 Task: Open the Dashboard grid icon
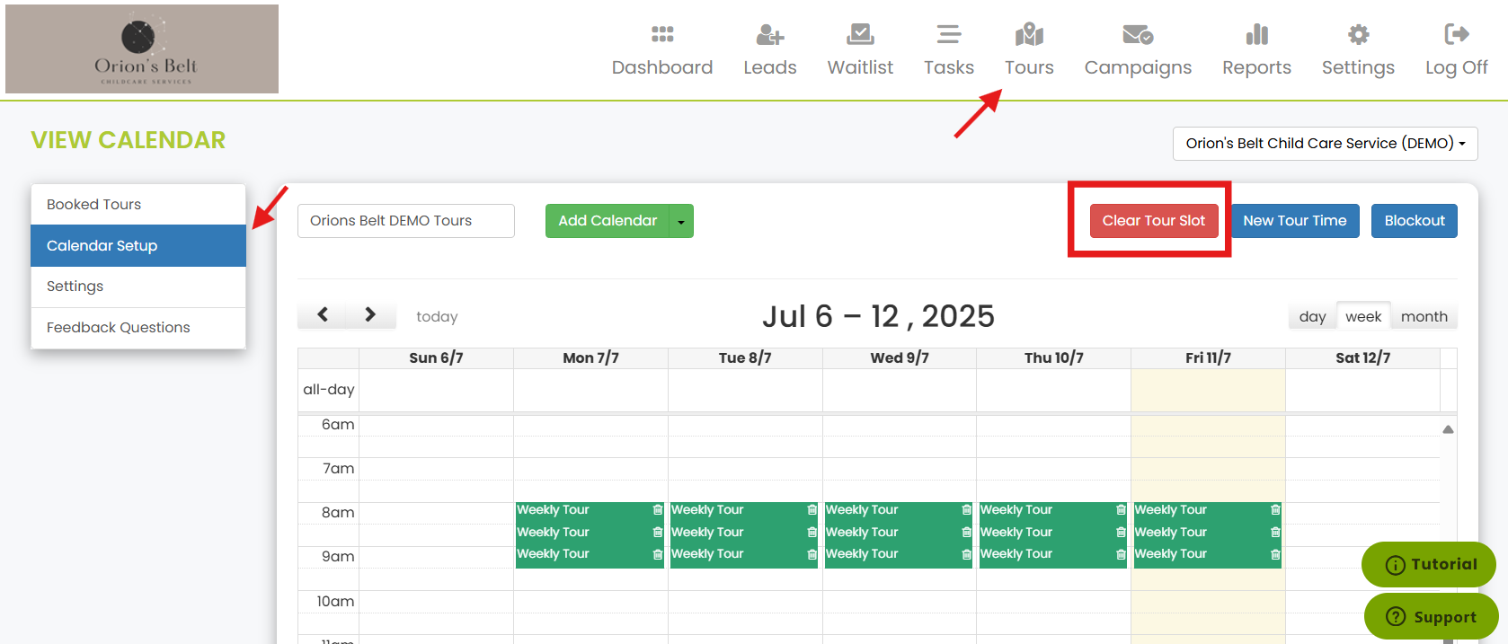(x=662, y=34)
